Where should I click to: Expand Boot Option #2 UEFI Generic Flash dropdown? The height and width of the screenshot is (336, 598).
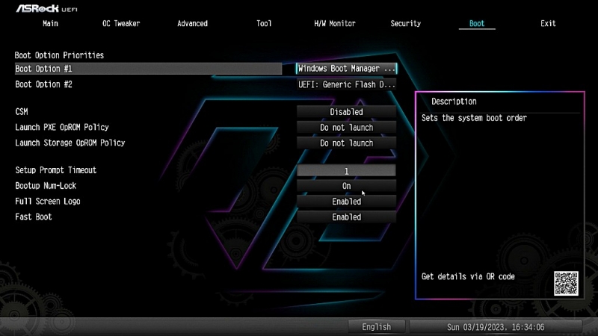(x=347, y=84)
